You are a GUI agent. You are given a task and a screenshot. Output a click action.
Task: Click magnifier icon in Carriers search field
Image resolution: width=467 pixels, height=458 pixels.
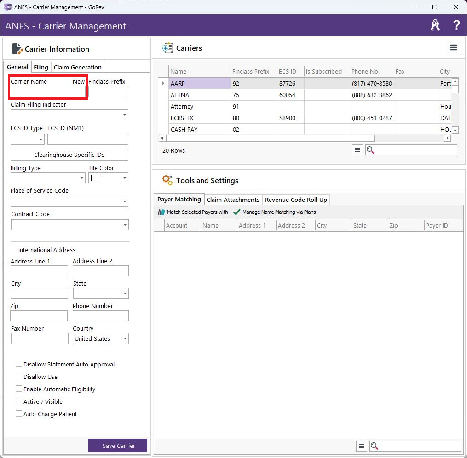tap(371, 150)
